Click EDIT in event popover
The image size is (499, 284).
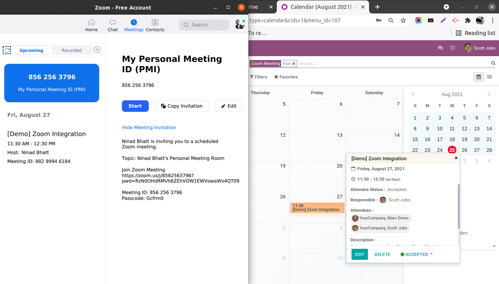coord(359,254)
